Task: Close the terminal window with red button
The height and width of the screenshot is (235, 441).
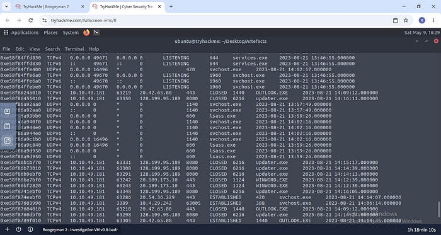Action: (436, 42)
